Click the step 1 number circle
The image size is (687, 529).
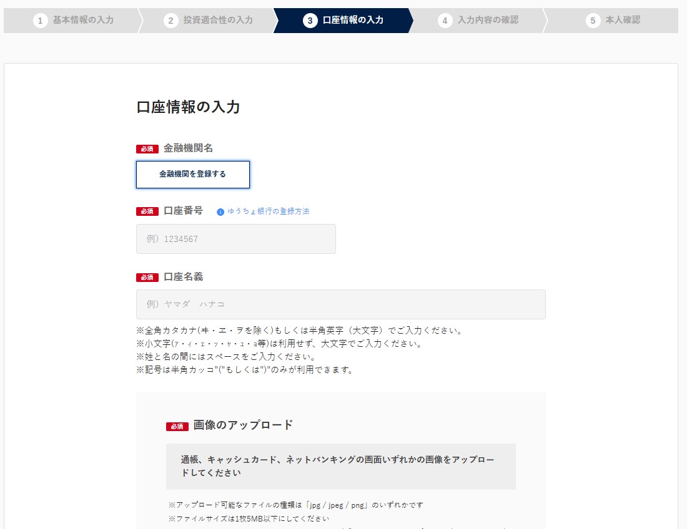point(41,21)
